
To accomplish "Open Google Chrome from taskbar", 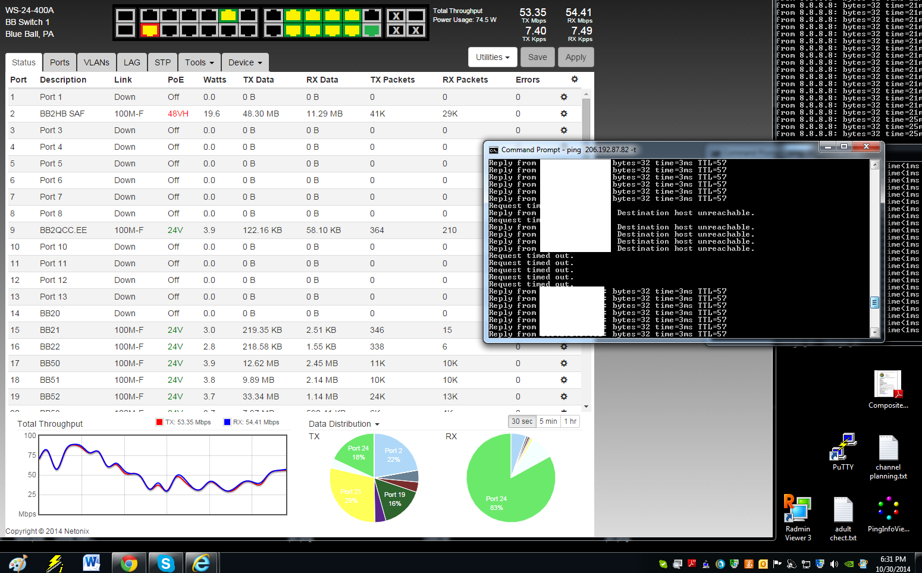I will pos(128,562).
